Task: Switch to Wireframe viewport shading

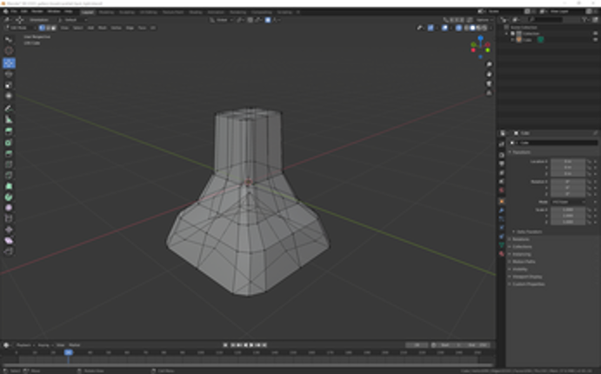Action: 467,28
